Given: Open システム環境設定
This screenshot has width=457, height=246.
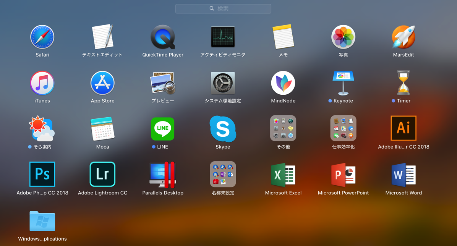Looking at the screenshot, I should (223, 83).
